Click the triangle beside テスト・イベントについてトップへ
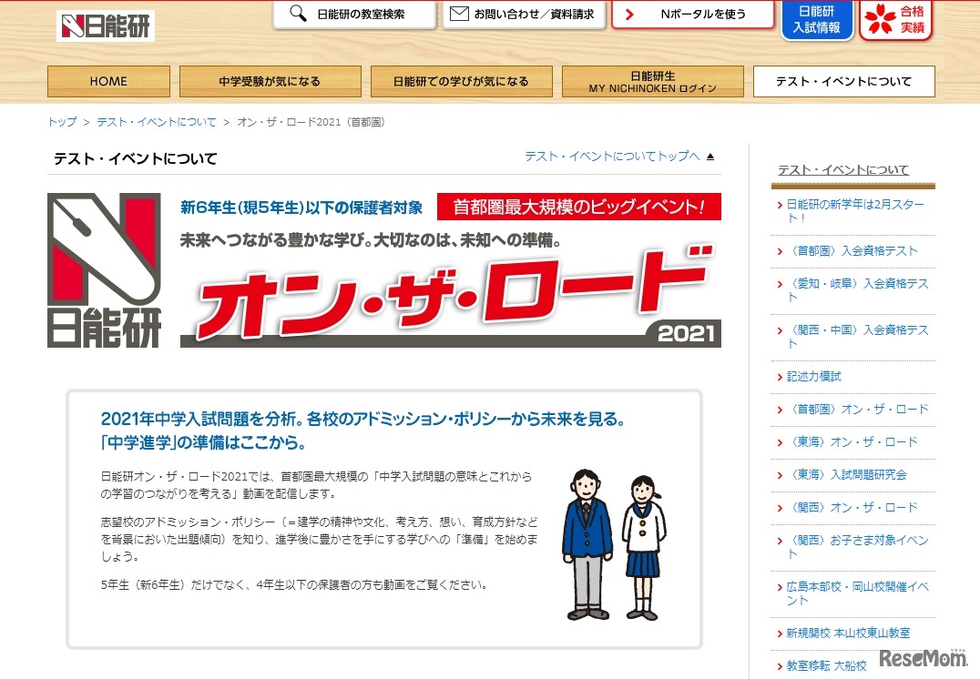 click(710, 157)
